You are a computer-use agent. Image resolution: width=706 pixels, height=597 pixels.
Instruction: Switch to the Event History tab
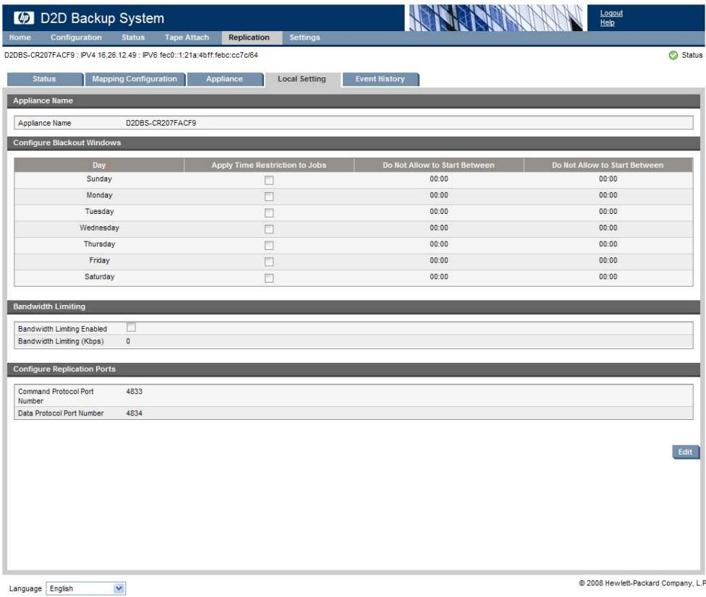coord(380,80)
